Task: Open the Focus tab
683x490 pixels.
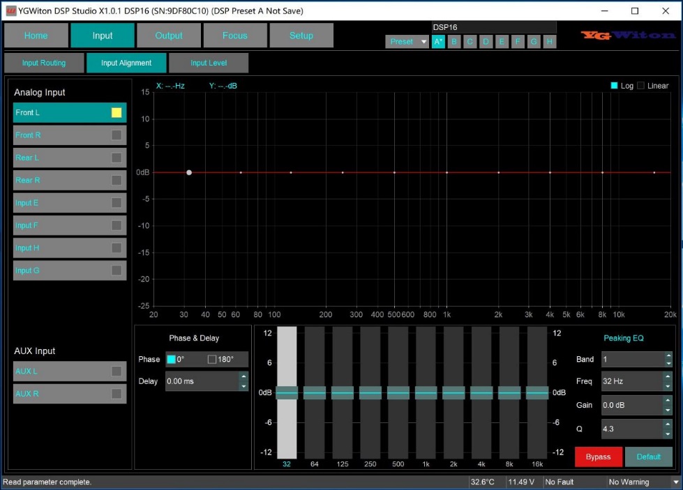Action: click(235, 36)
